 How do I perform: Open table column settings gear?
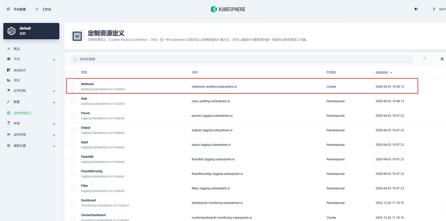(442, 59)
